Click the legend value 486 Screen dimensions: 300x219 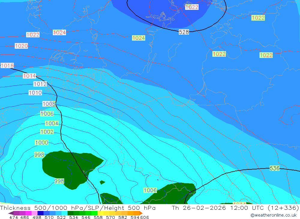pyautogui.click(x=25, y=217)
